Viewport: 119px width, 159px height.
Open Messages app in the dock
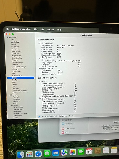47,153
